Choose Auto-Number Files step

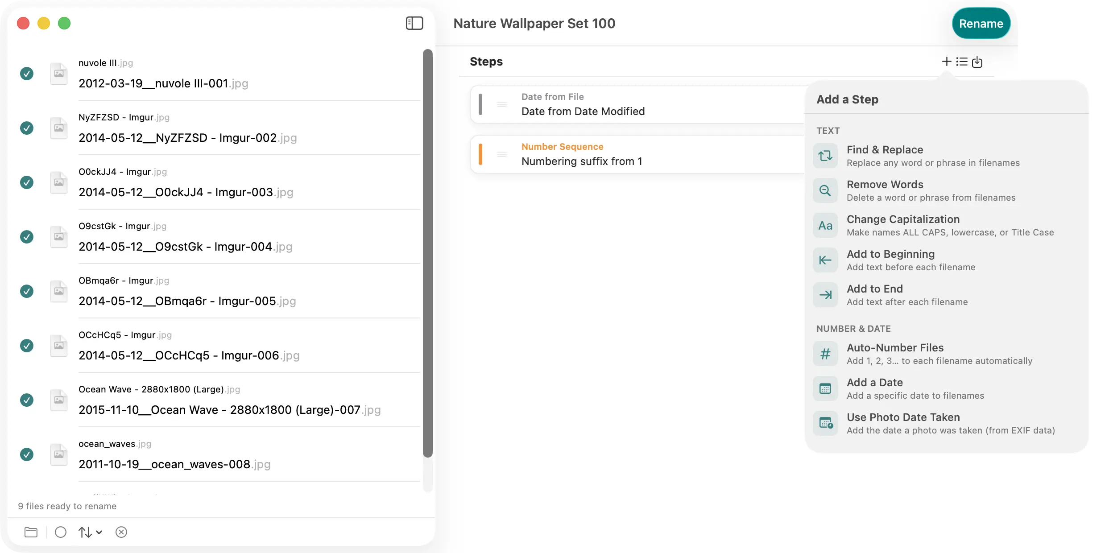(x=946, y=354)
